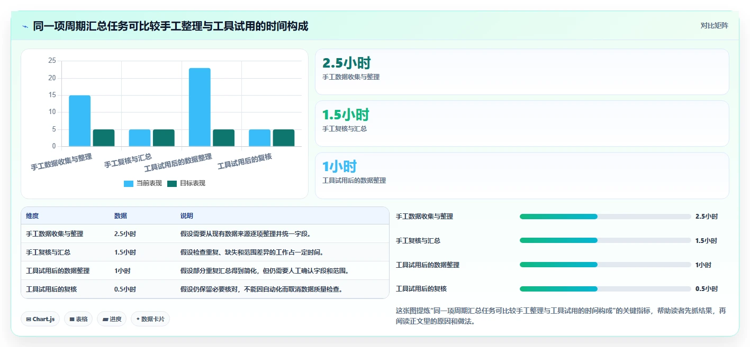The height and width of the screenshot is (347, 750).
Task: Click the blue bar for 工具试用后的复核
Action: point(260,138)
